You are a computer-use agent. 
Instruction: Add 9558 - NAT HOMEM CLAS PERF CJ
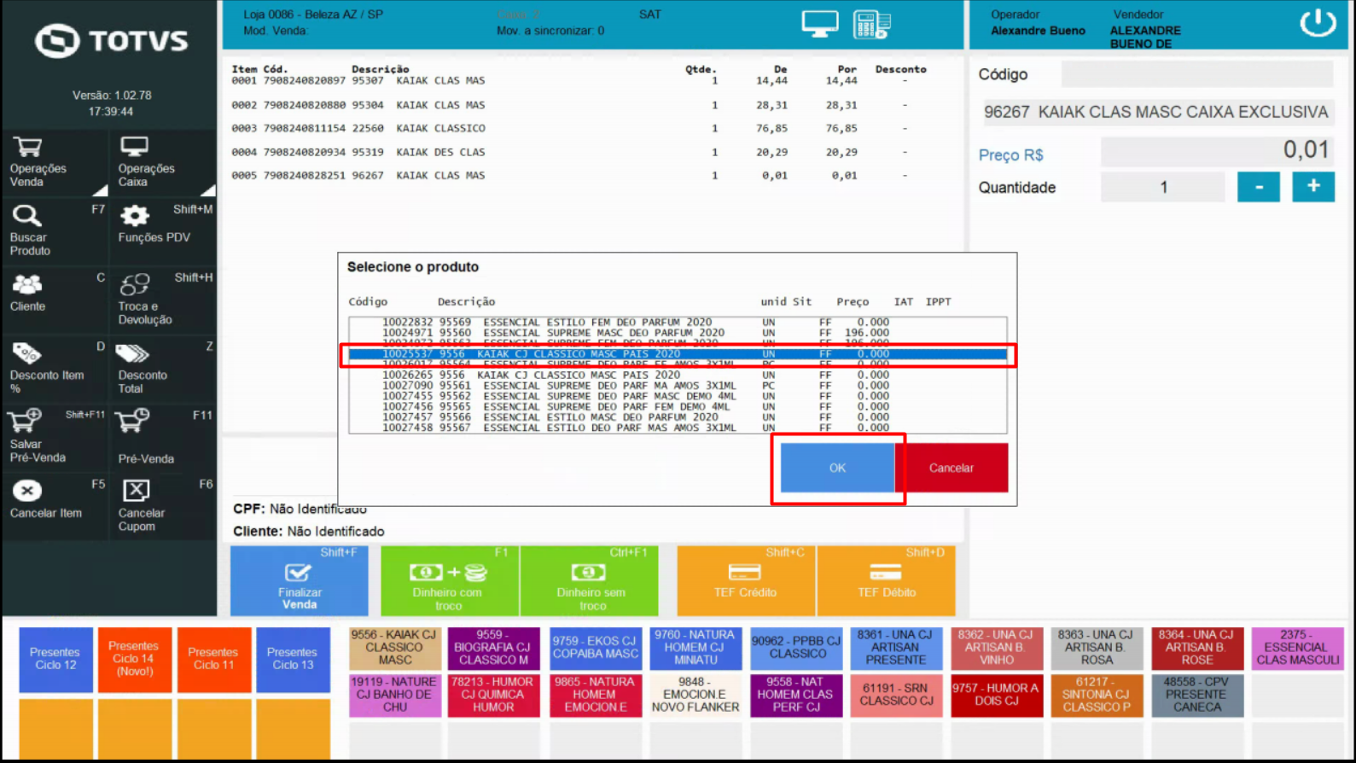pyautogui.click(x=796, y=695)
